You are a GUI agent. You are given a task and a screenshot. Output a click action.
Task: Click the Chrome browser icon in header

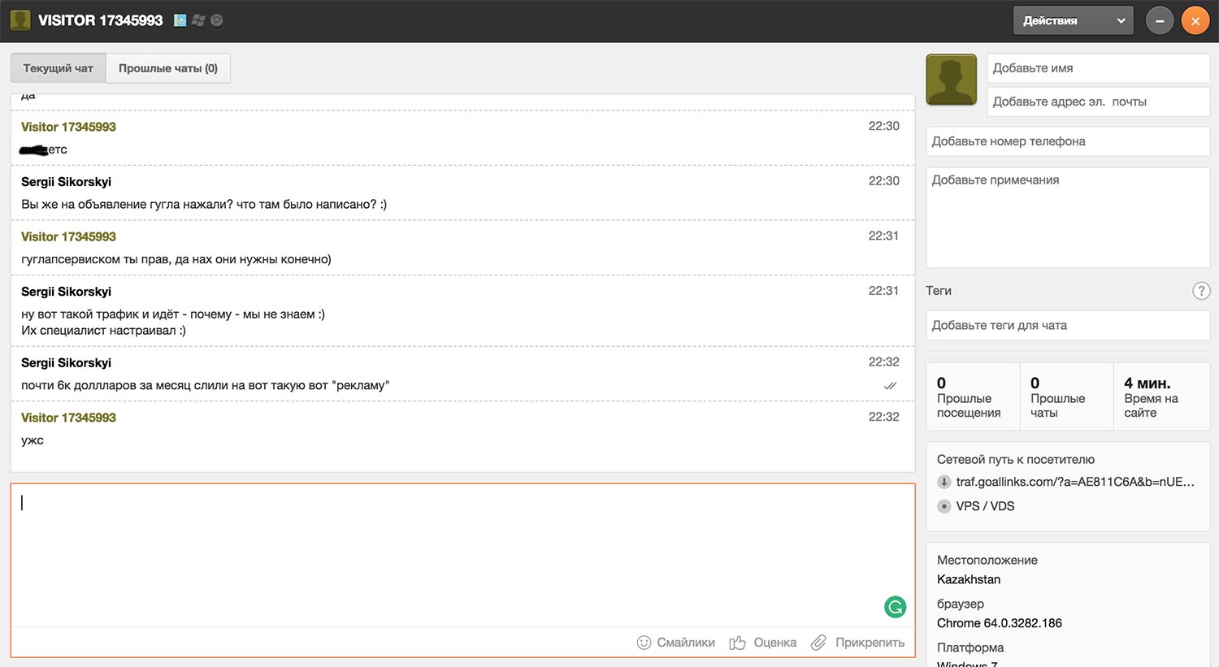(x=217, y=20)
